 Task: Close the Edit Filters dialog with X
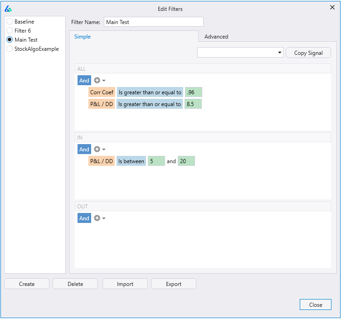tap(332, 7)
